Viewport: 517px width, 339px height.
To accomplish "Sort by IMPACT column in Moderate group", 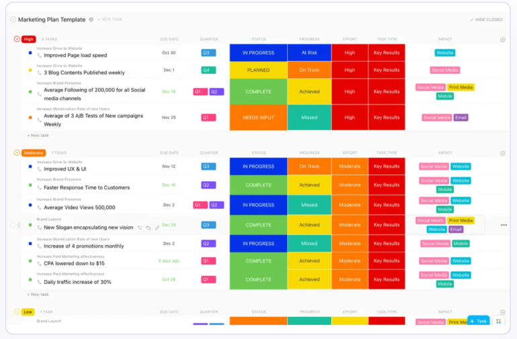I will [445, 153].
